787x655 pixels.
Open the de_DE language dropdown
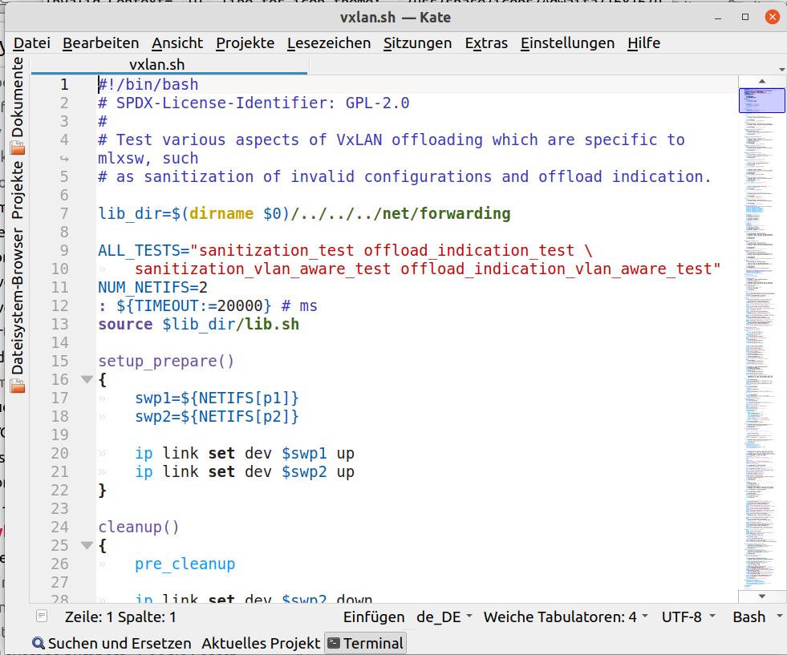[x=444, y=617]
